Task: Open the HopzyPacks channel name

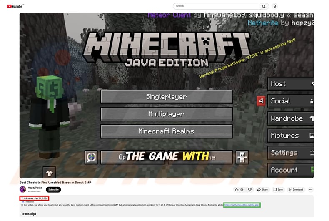Action: click(x=35, y=188)
